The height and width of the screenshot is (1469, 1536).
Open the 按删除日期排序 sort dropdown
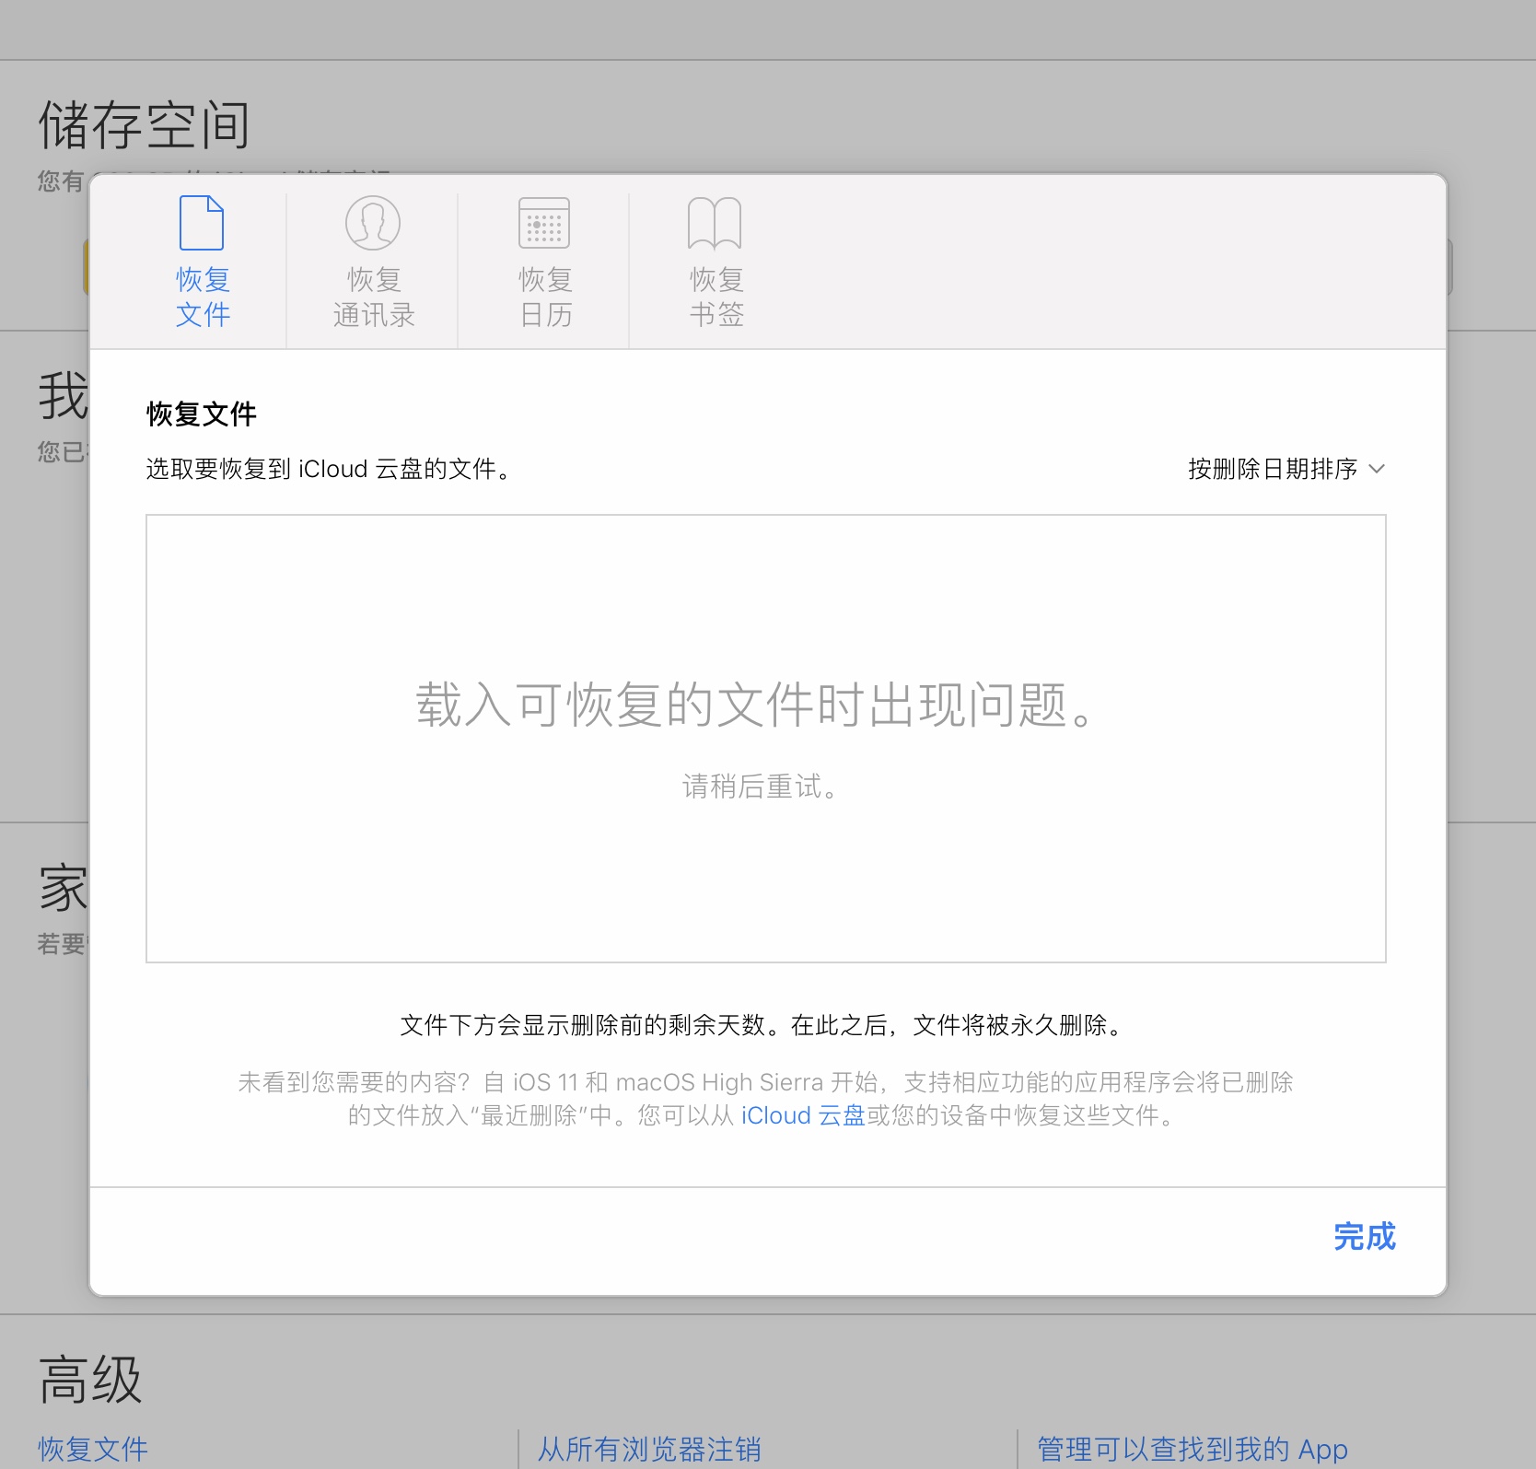click(1273, 469)
